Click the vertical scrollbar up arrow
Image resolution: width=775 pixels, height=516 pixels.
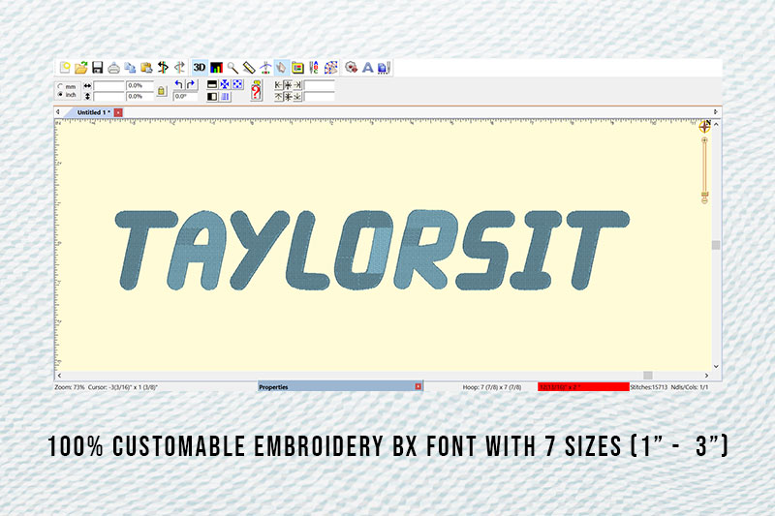716,125
